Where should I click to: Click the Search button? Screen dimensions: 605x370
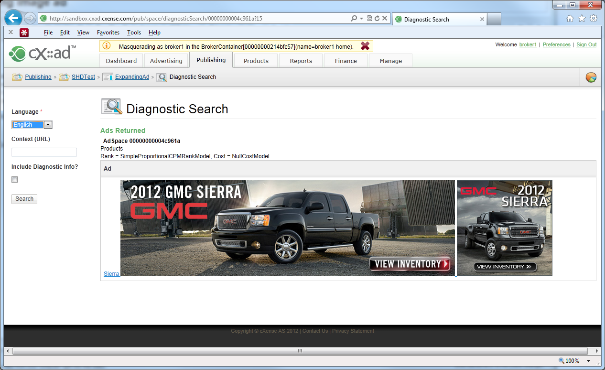[24, 199]
